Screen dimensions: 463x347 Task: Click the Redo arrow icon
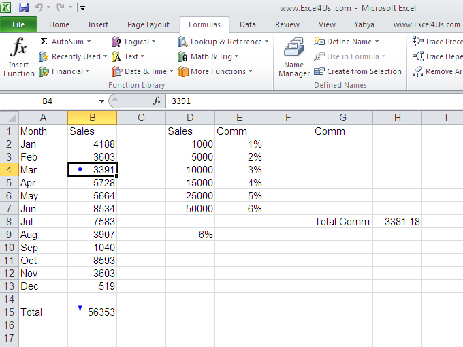[x=60, y=7]
